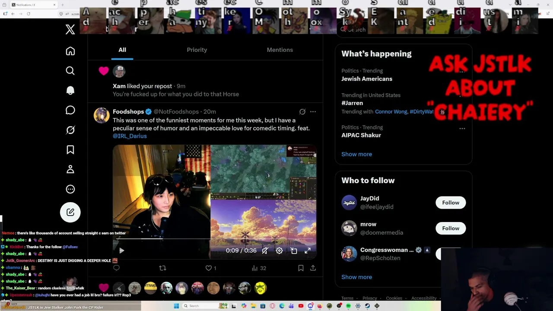
Task: Open the Foodshops profile avatar
Action: (x=102, y=116)
